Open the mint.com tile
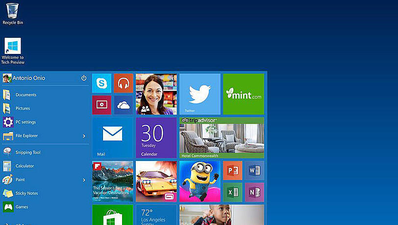This screenshot has width=398, height=225. click(244, 94)
